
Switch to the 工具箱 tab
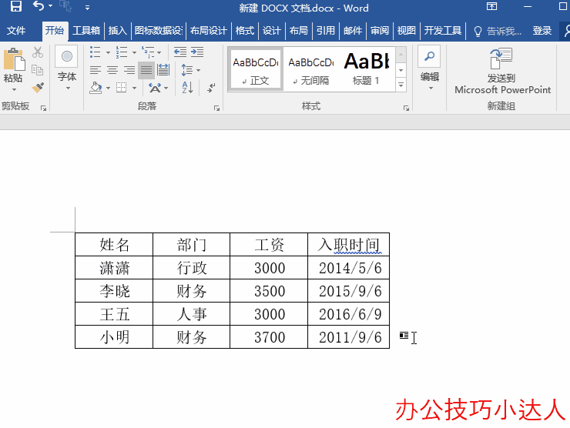coord(86,31)
